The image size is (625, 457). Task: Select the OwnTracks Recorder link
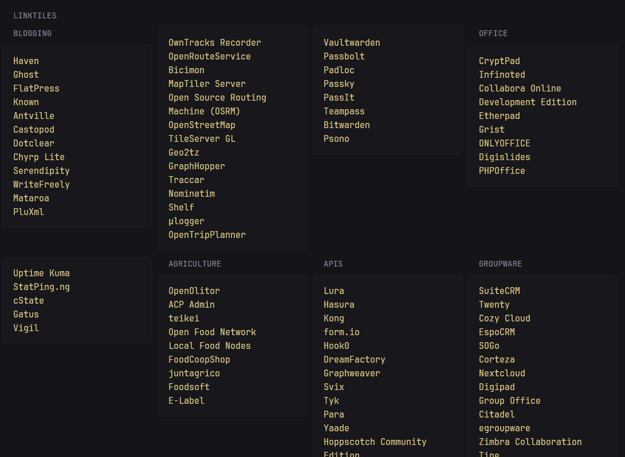point(214,42)
